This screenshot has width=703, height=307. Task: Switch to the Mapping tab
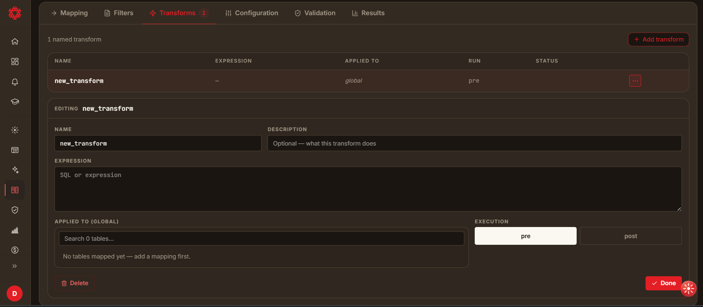point(69,13)
